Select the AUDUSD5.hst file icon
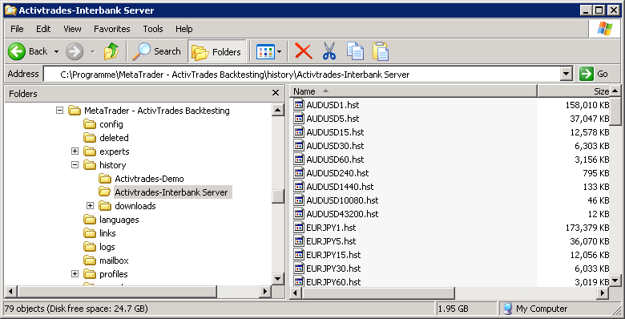 tap(299, 119)
